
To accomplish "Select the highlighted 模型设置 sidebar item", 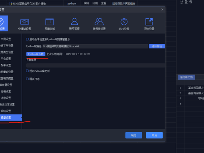I will tap(11, 118).
